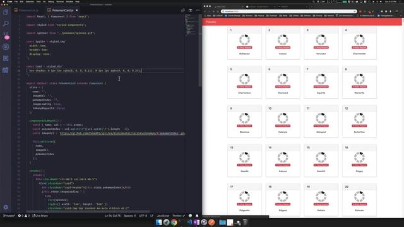Reload the browser page
Image resolution: width=404 pixels, height=227 pixels.
point(213,11)
